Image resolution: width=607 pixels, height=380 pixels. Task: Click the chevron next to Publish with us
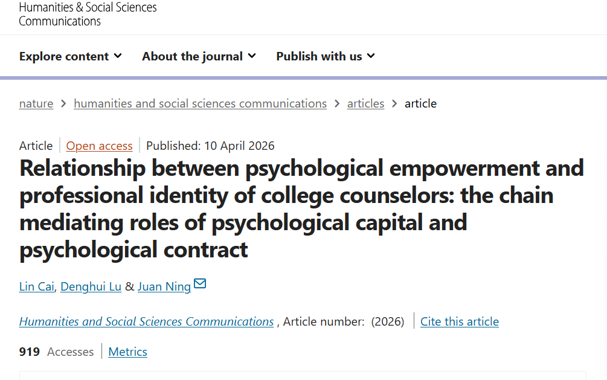[x=371, y=56]
